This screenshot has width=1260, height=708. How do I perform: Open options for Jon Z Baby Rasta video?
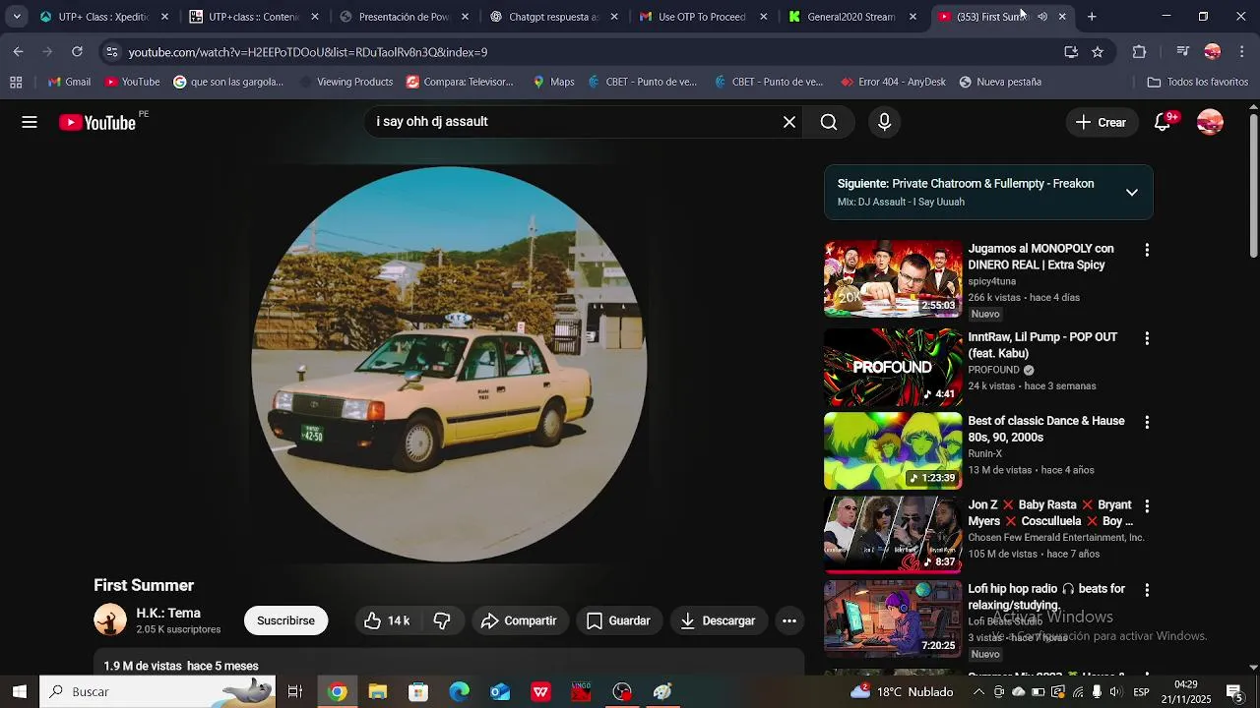click(x=1146, y=505)
